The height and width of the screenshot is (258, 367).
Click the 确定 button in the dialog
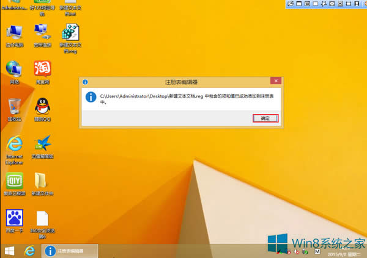pos(265,118)
